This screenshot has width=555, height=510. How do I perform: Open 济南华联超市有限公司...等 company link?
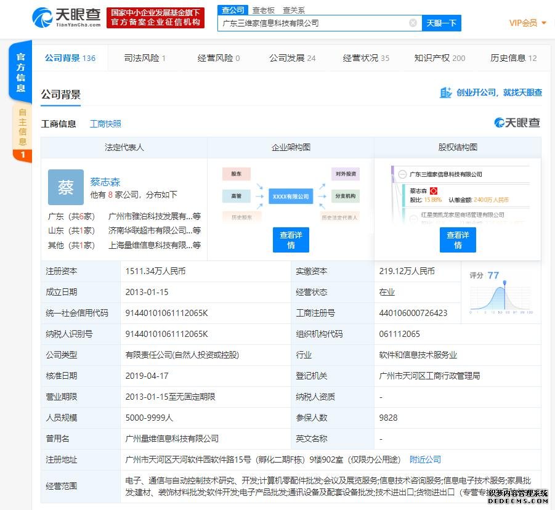point(155,230)
